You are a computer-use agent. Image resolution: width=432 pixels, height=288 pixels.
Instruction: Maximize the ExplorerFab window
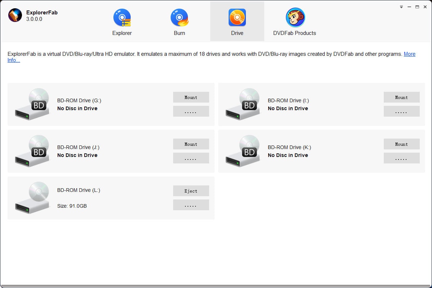coord(417,7)
